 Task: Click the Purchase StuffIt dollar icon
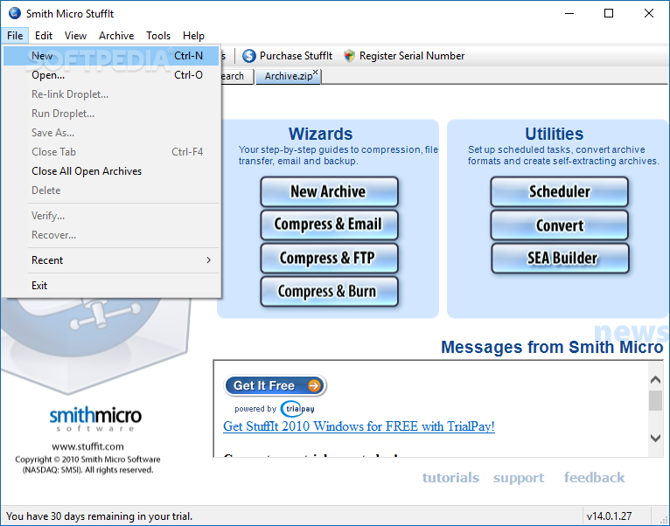point(249,56)
